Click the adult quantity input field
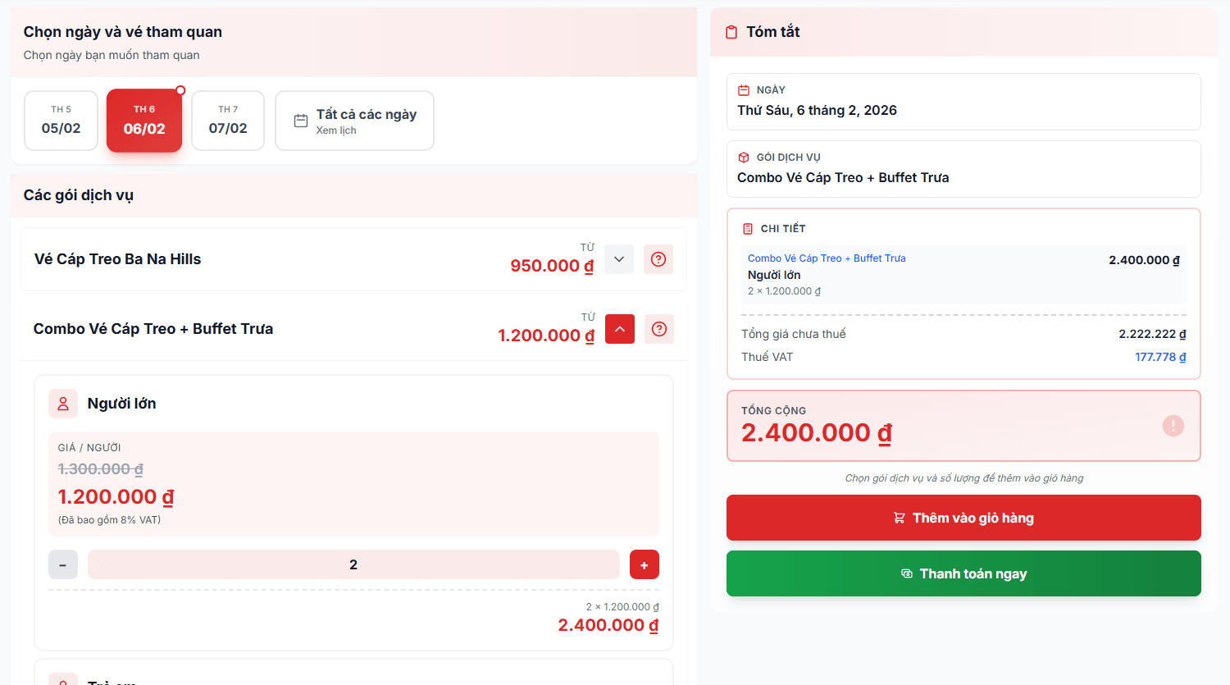 [x=353, y=564]
